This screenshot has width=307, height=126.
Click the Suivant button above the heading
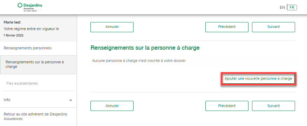[x=273, y=27]
